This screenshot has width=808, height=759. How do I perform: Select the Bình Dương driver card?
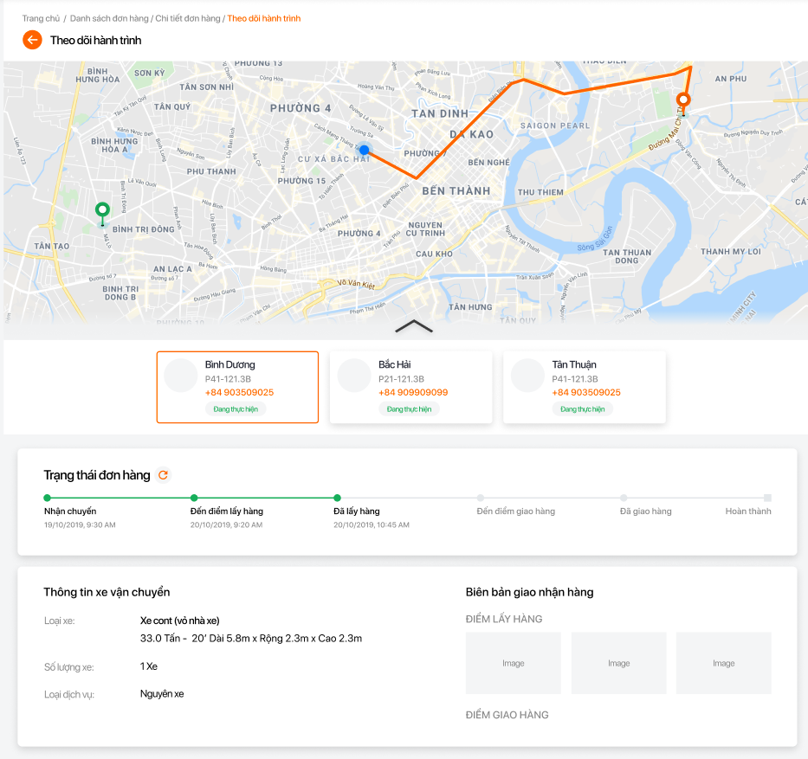237,387
